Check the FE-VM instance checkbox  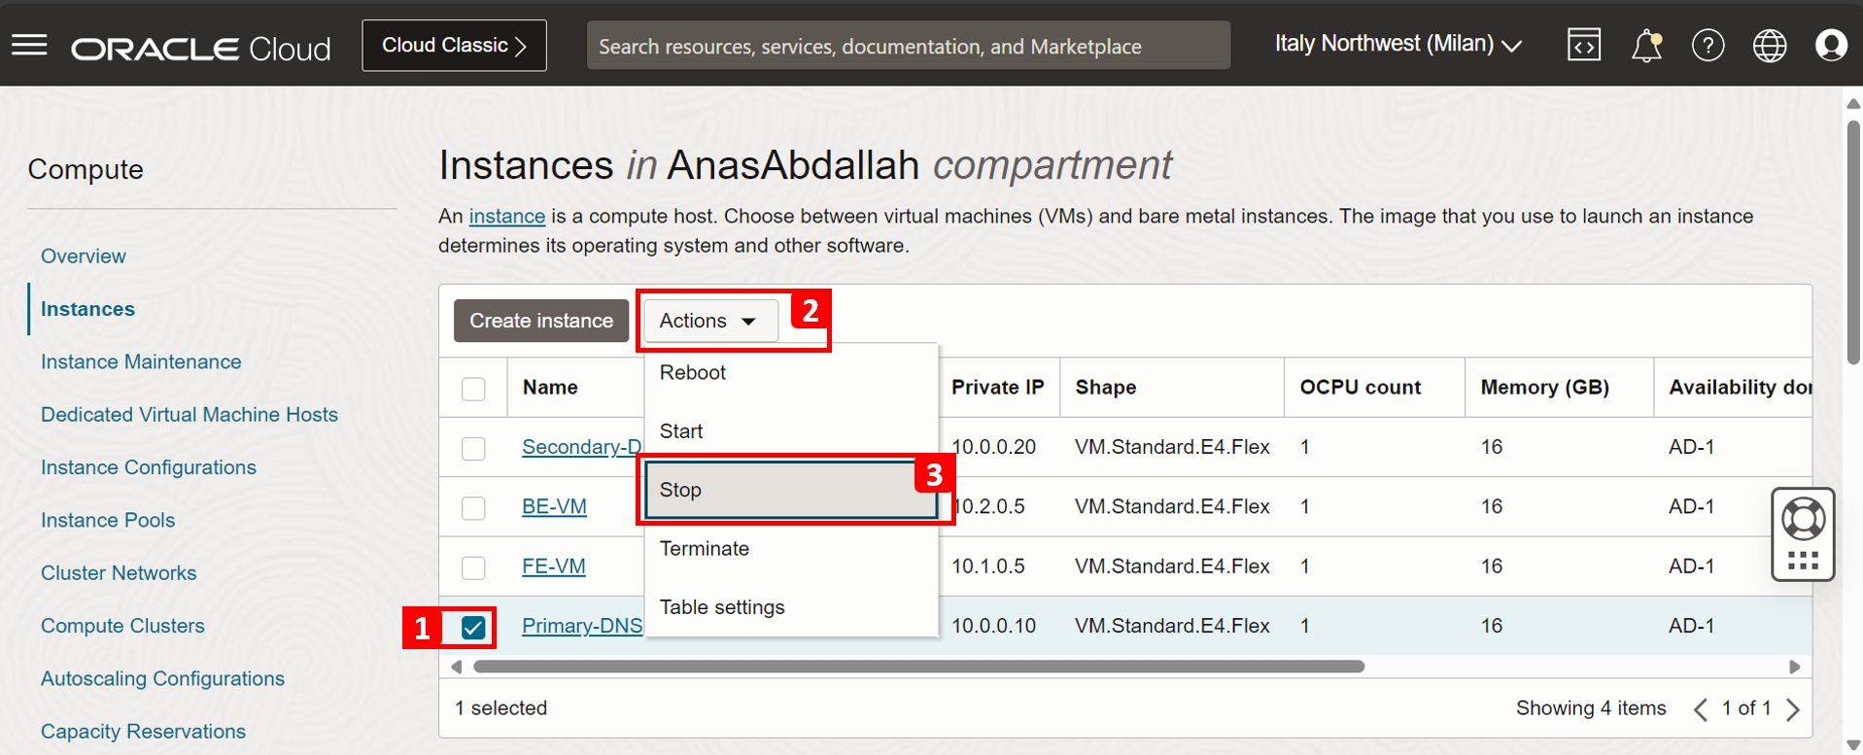[x=473, y=567]
